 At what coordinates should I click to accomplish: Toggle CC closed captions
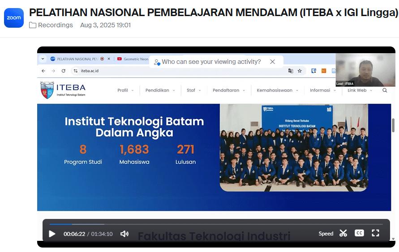[x=359, y=233]
